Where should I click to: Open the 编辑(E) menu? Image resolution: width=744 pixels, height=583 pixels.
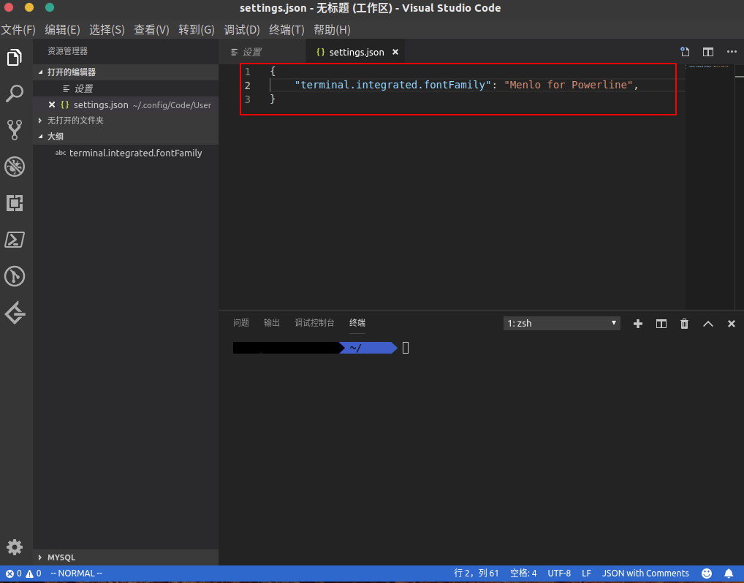point(62,30)
